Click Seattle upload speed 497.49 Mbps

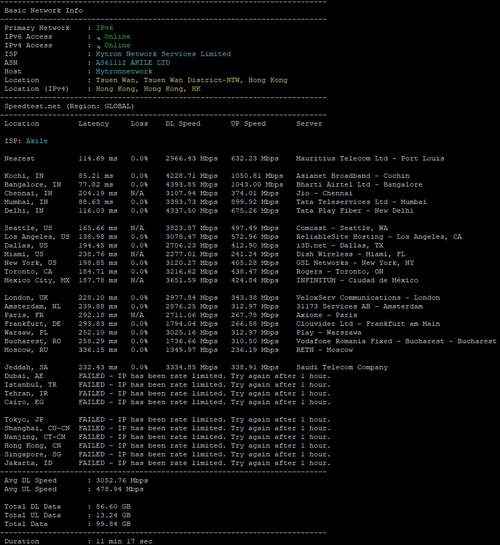[255, 228]
